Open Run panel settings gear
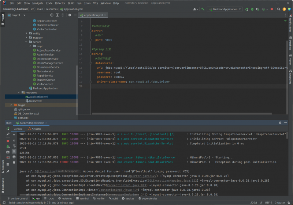This screenshot has height=205, width=293. tap(280, 123)
